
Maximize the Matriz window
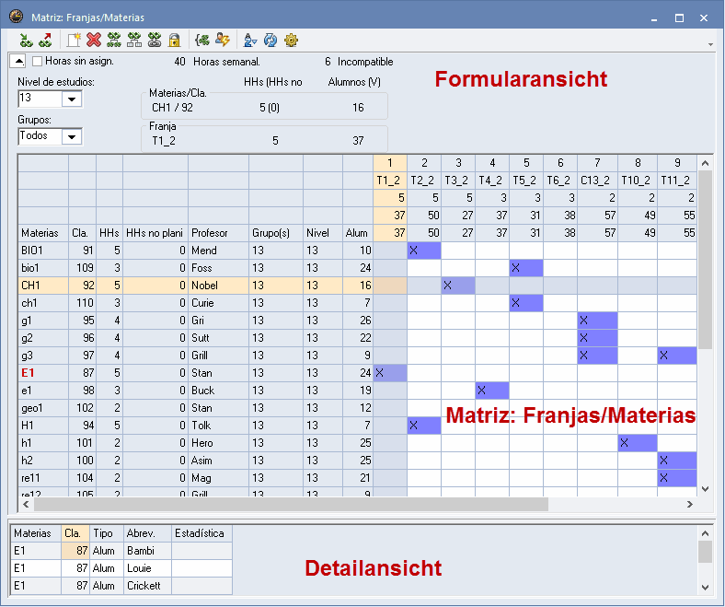point(679,18)
